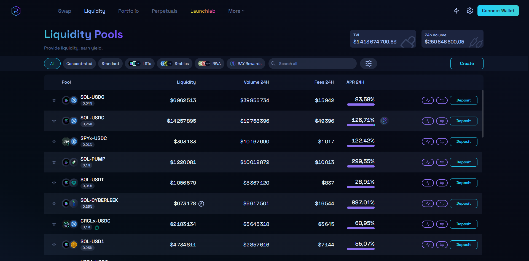
Task: Favorite the SOL-USDC 0,04% pool star
Action: (x=54, y=100)
